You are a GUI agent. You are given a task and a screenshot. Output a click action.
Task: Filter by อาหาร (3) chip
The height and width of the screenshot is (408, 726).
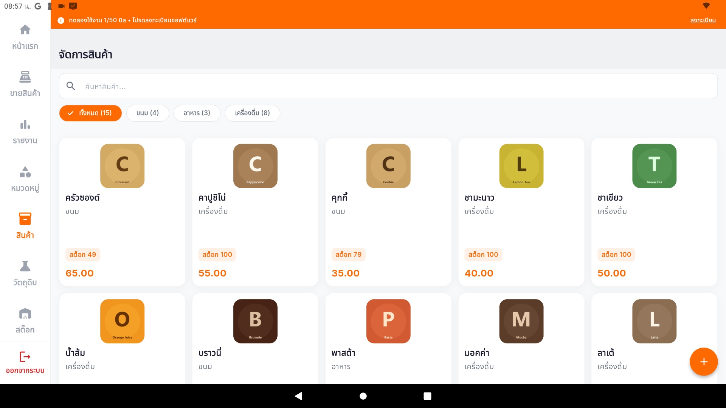(x=197, y=113)
